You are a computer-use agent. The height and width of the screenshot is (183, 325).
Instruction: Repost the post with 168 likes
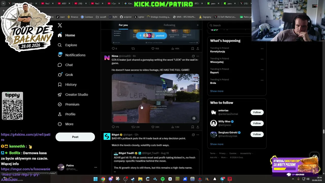click(x=133, y=49)
